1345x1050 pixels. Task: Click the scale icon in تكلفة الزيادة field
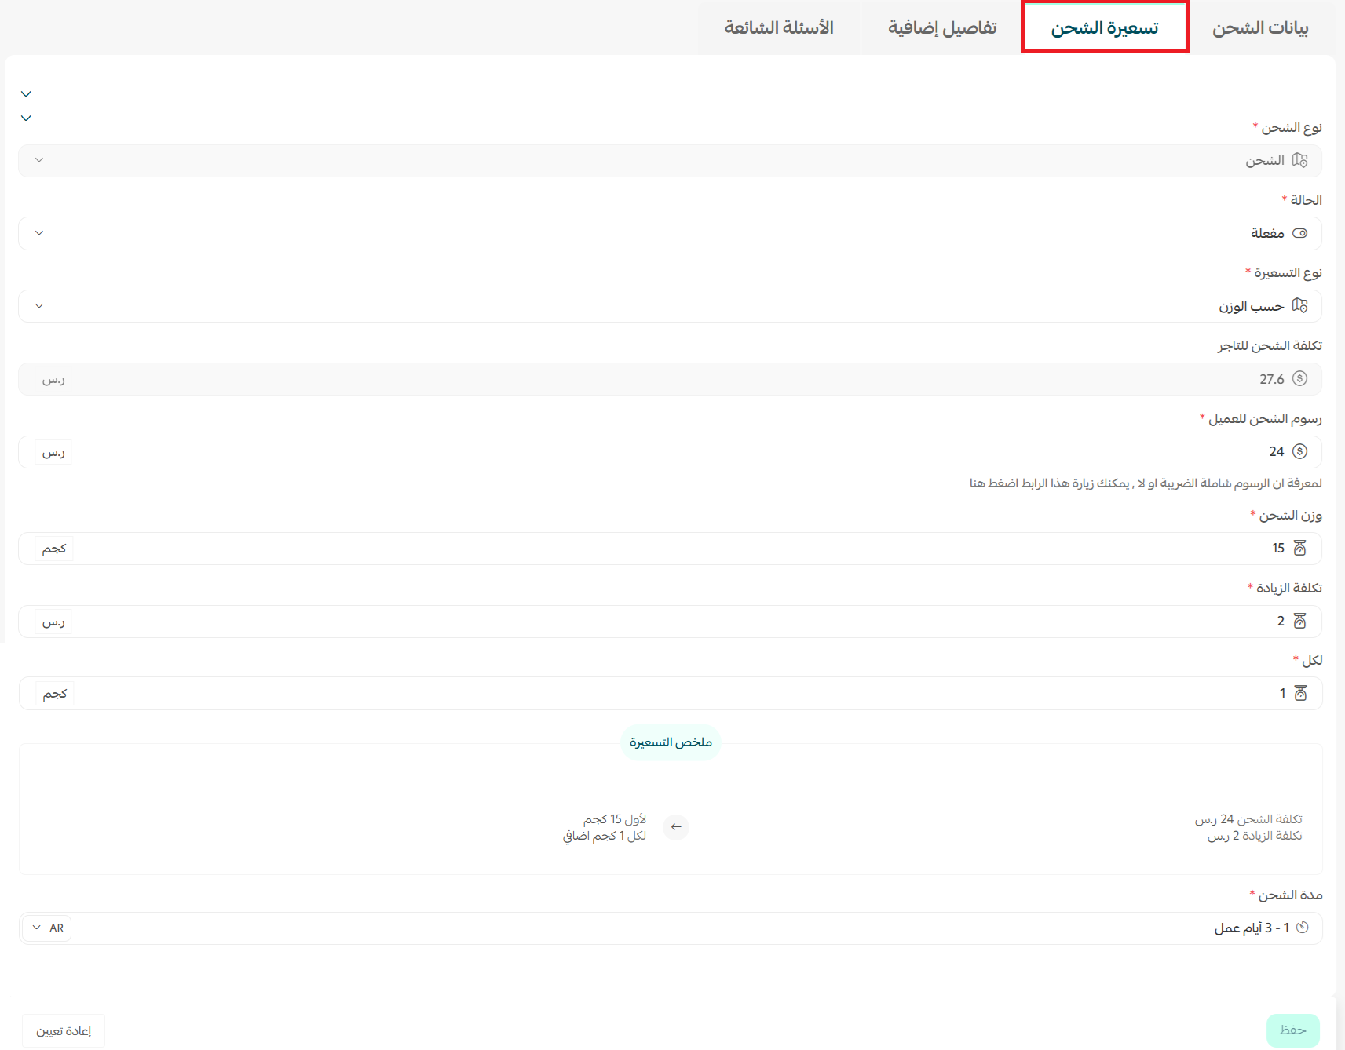[x=1299, y=621]
